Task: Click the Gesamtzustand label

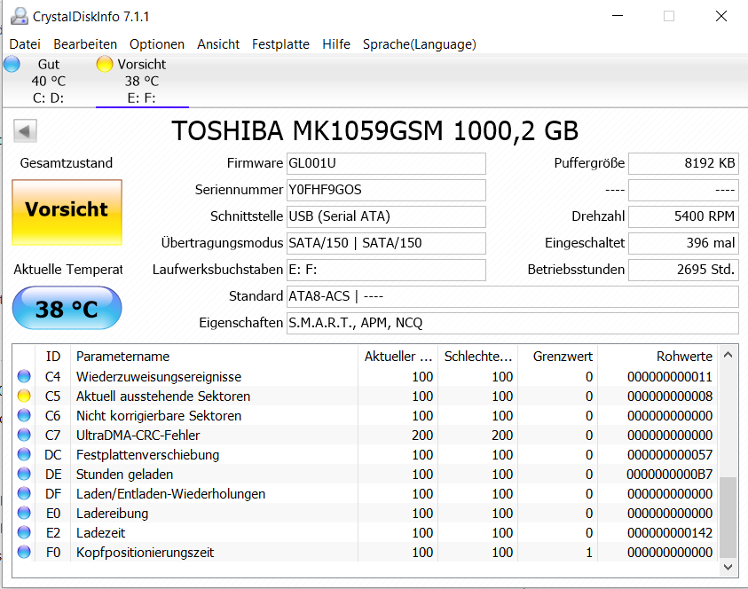Action: pos(67,163)
